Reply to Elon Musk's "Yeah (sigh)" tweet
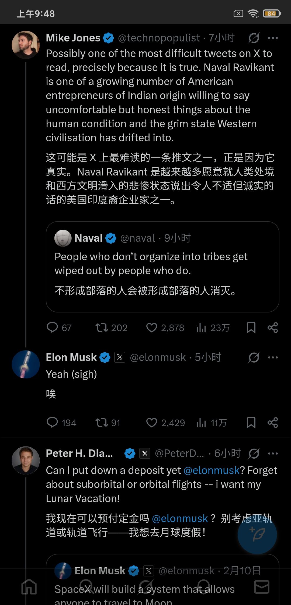291x605 pixels. point(52,423)
